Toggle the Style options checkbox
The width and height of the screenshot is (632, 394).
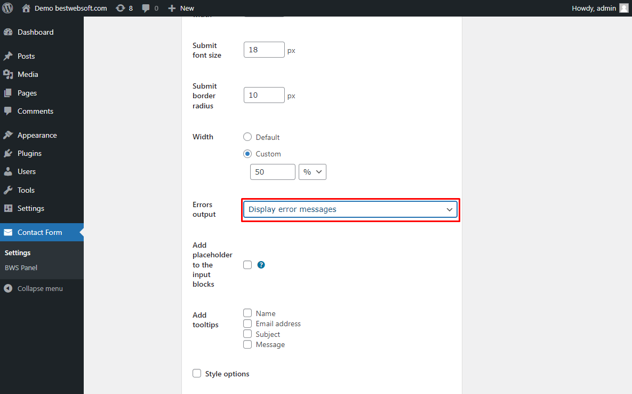tap(197, 373)
